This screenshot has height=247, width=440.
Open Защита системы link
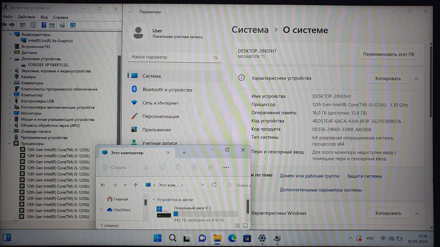[364, 176]
